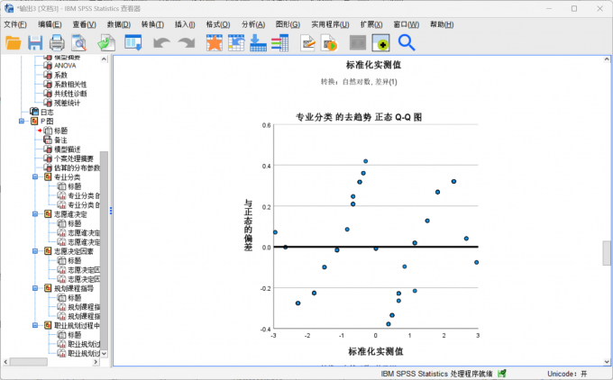Collapse the 规划课程指导 tree node
613x380 pixels.
click(35, 289)
